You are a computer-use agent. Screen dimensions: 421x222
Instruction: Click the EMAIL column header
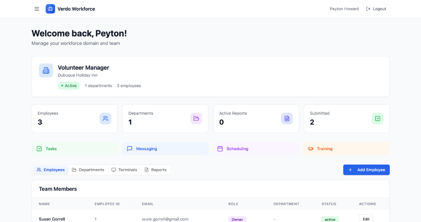click(148, 204)
